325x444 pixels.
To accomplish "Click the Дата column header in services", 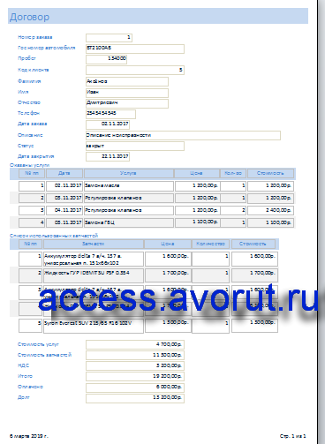I will (64, 173).
